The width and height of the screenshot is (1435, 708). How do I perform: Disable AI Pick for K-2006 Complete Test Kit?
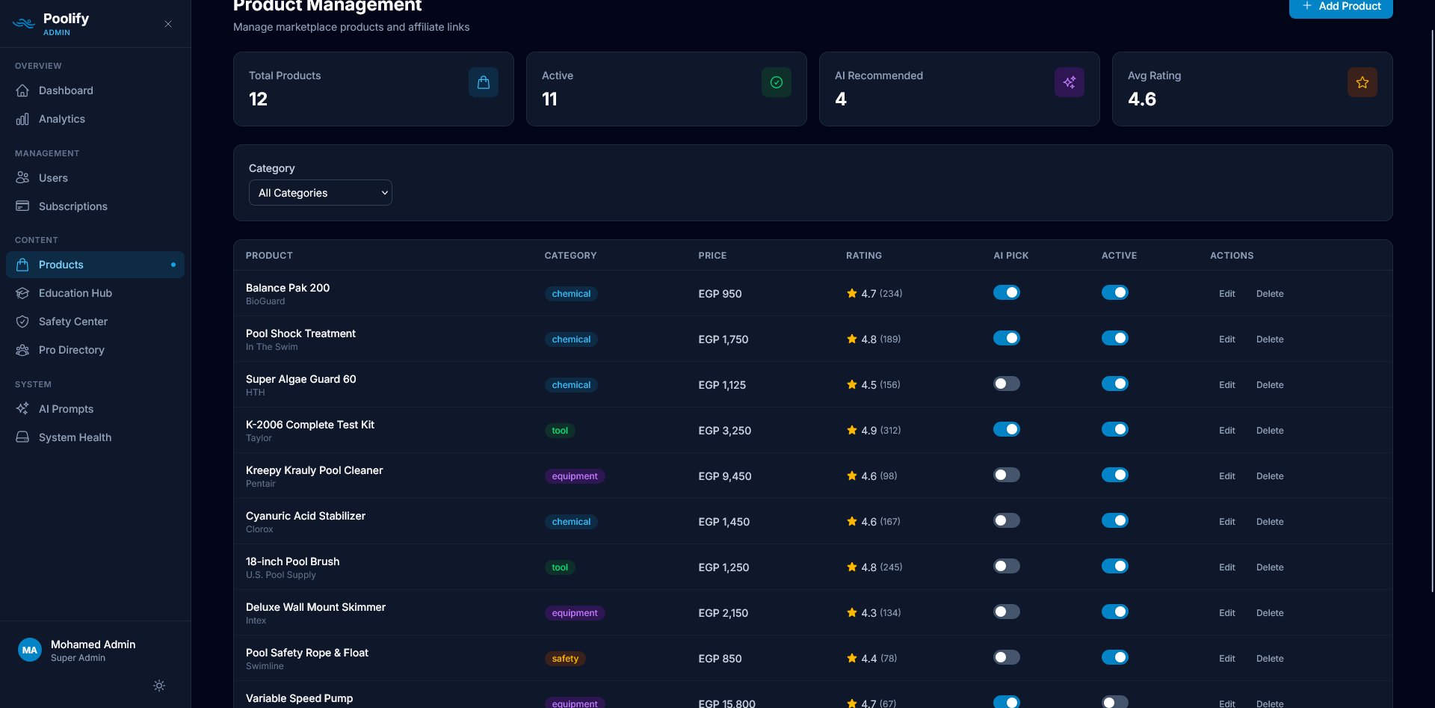click(x=1007, y=429)
